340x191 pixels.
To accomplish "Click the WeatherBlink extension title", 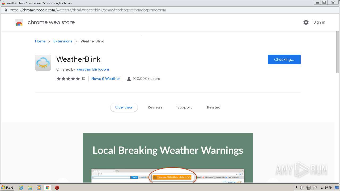I will [x=78, y=59].
